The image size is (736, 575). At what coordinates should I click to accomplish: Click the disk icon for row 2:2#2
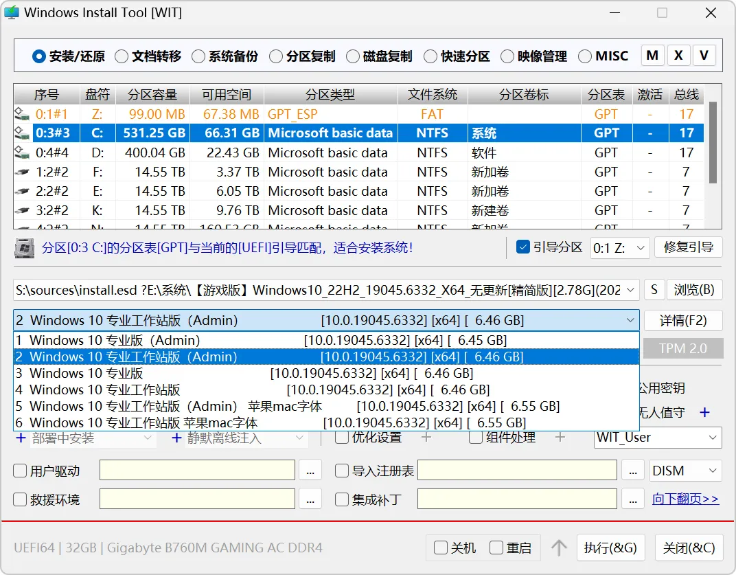click(x=21, y=191)
